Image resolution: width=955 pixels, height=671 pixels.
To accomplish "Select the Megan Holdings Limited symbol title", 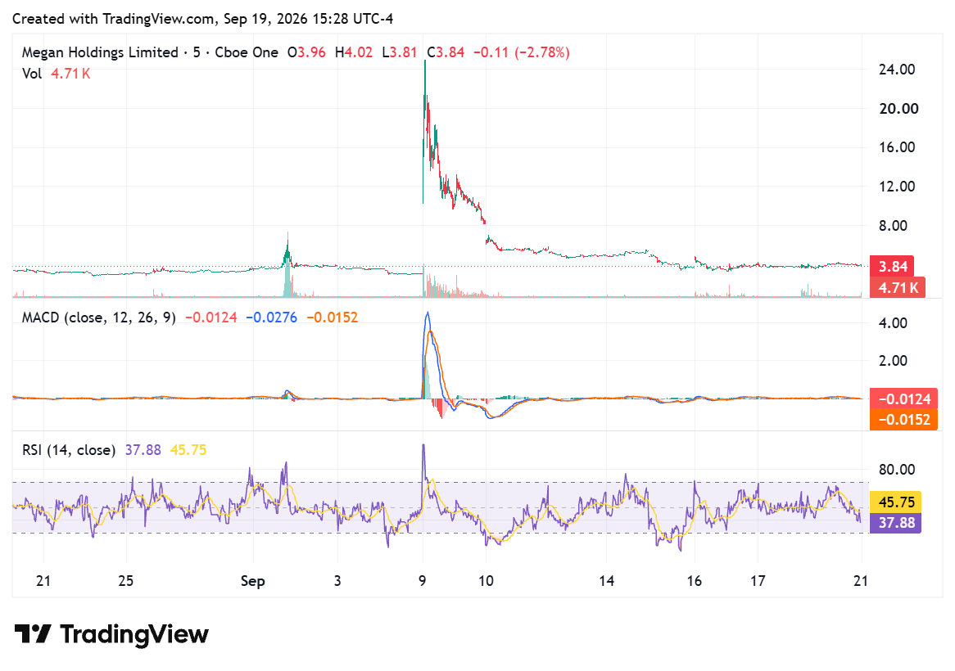I will 100,52.
